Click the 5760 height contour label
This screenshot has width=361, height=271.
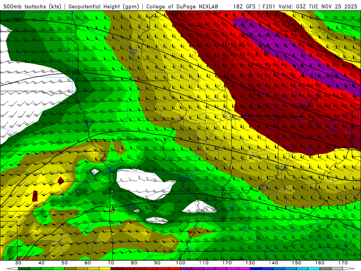point(111,206)
